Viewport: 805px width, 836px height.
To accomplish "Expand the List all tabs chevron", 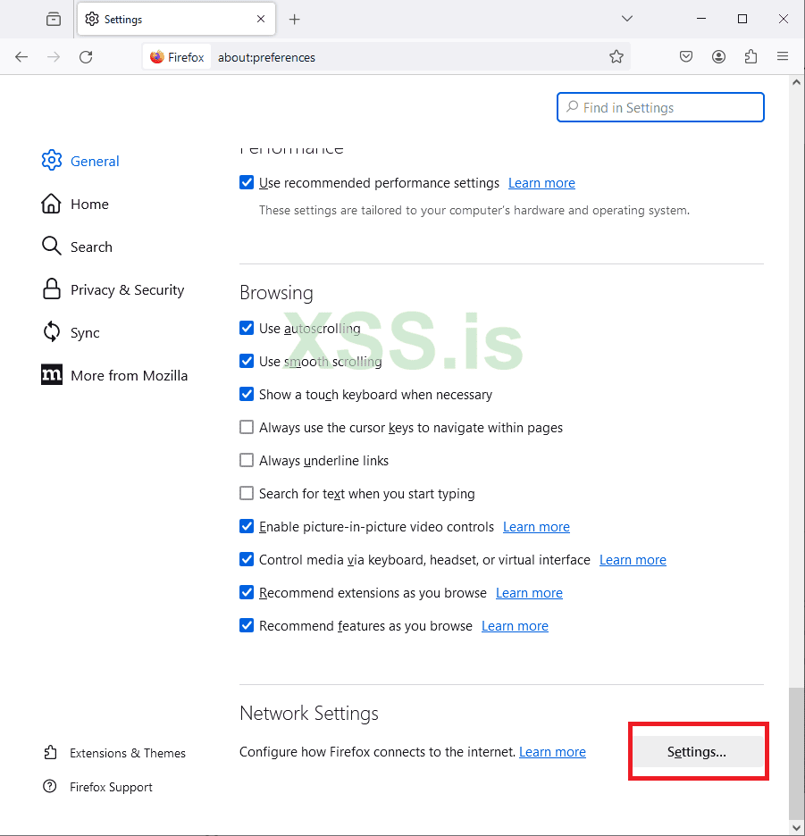I will pos(627,19).
